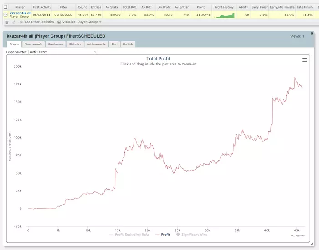Click the Total Profit chart title
The image size is (319, 250).
158,59
